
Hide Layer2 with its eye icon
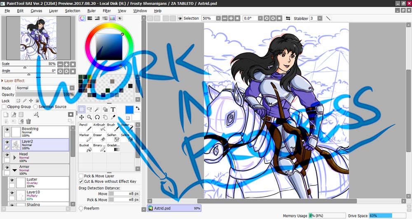(7, 142)
